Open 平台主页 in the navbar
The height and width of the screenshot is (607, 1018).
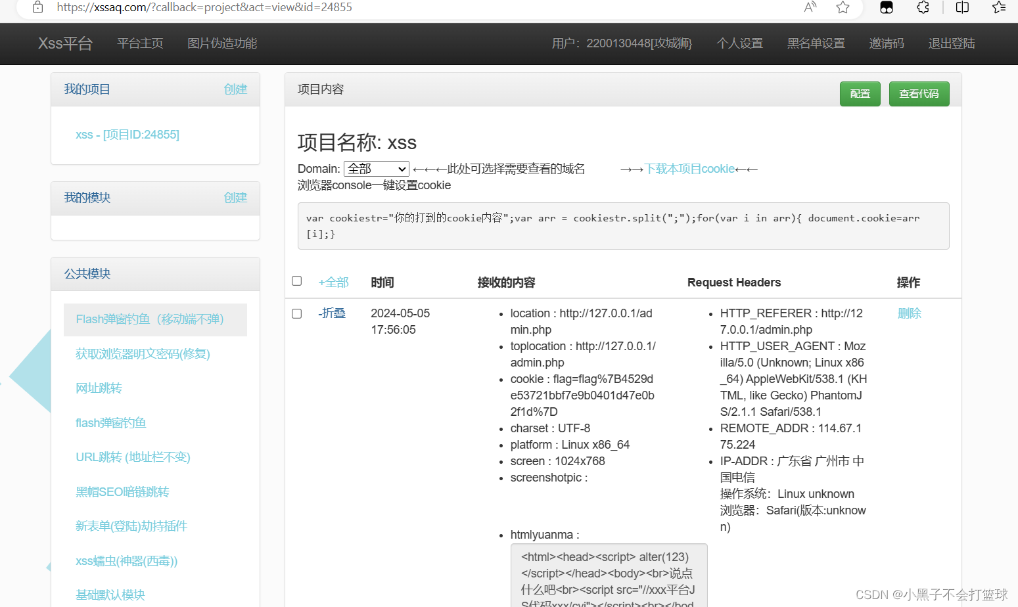140,43
